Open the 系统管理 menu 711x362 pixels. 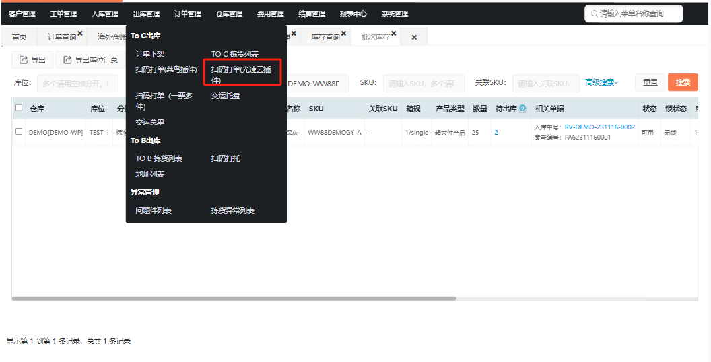click(x=395, y=14)
